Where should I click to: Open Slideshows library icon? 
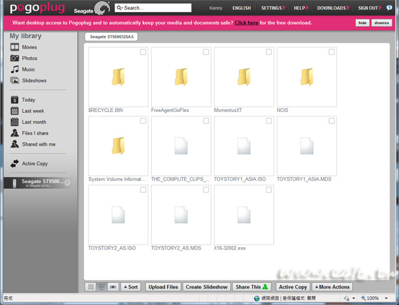point(15,81)
